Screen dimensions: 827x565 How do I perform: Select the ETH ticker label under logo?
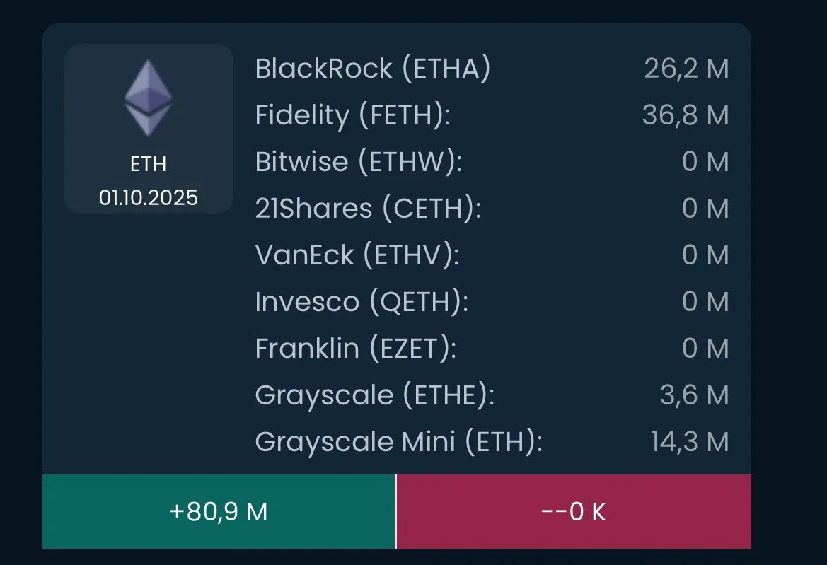(148, 164)
